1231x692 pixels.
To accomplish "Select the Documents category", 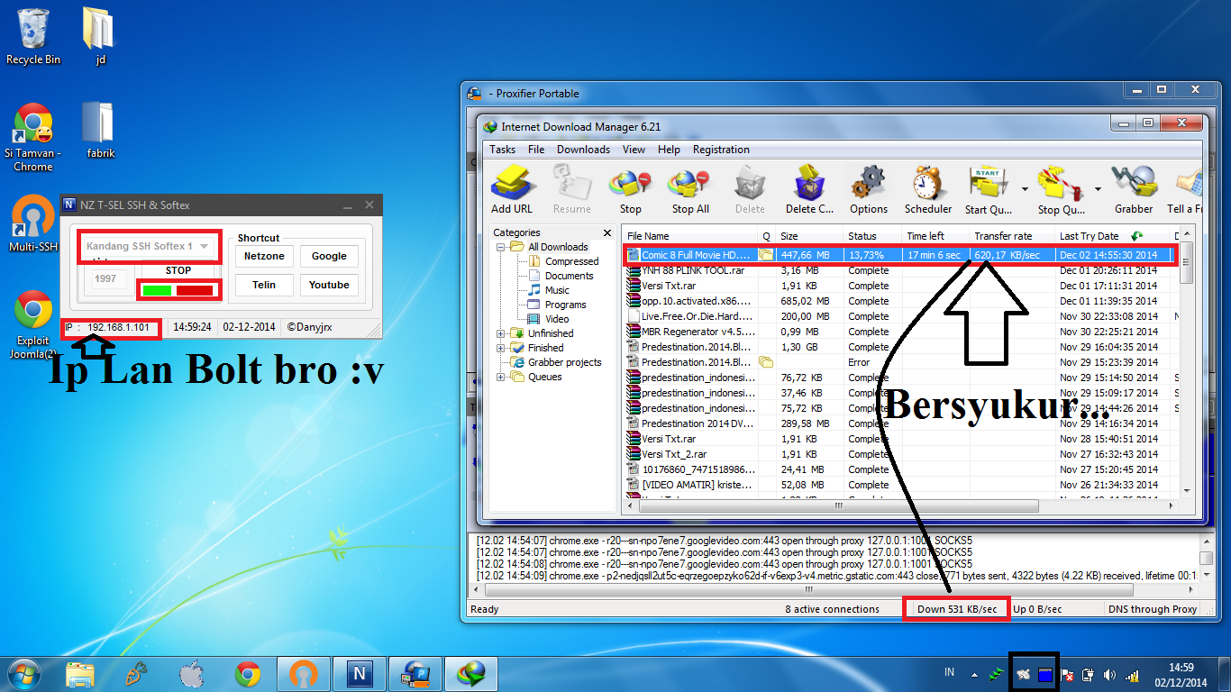I will 569,276.
